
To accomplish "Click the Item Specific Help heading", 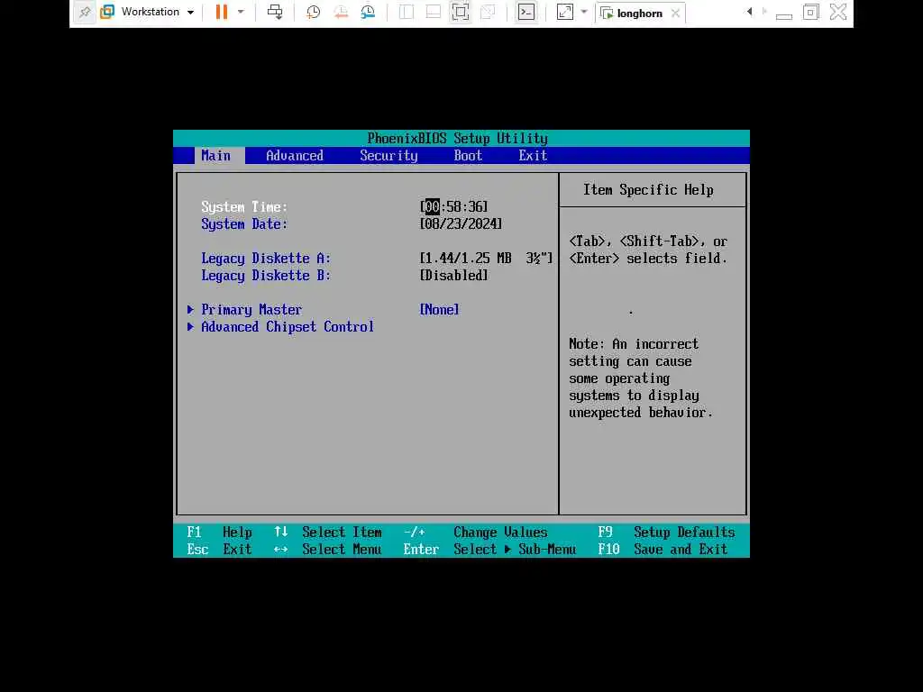I will 648,189.
